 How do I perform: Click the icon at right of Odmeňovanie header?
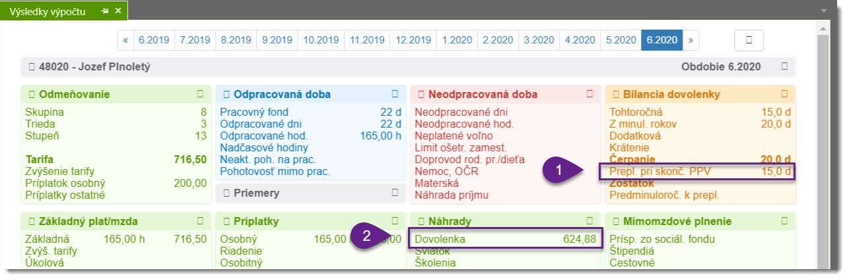tap(200, 94)
